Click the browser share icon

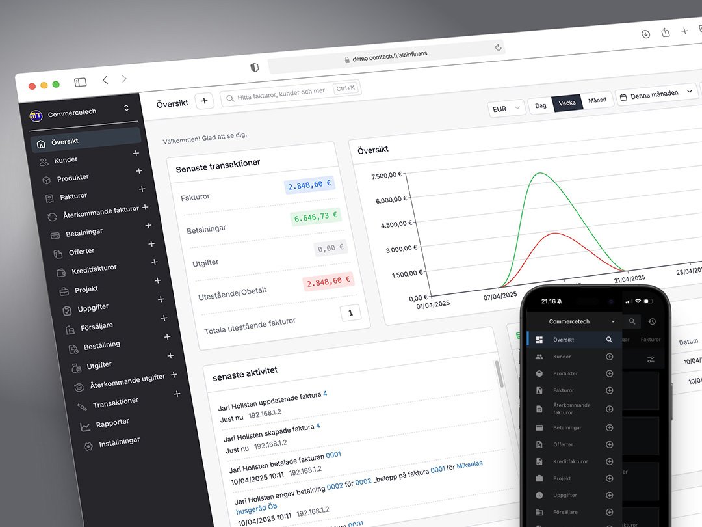tap(666, 33)
